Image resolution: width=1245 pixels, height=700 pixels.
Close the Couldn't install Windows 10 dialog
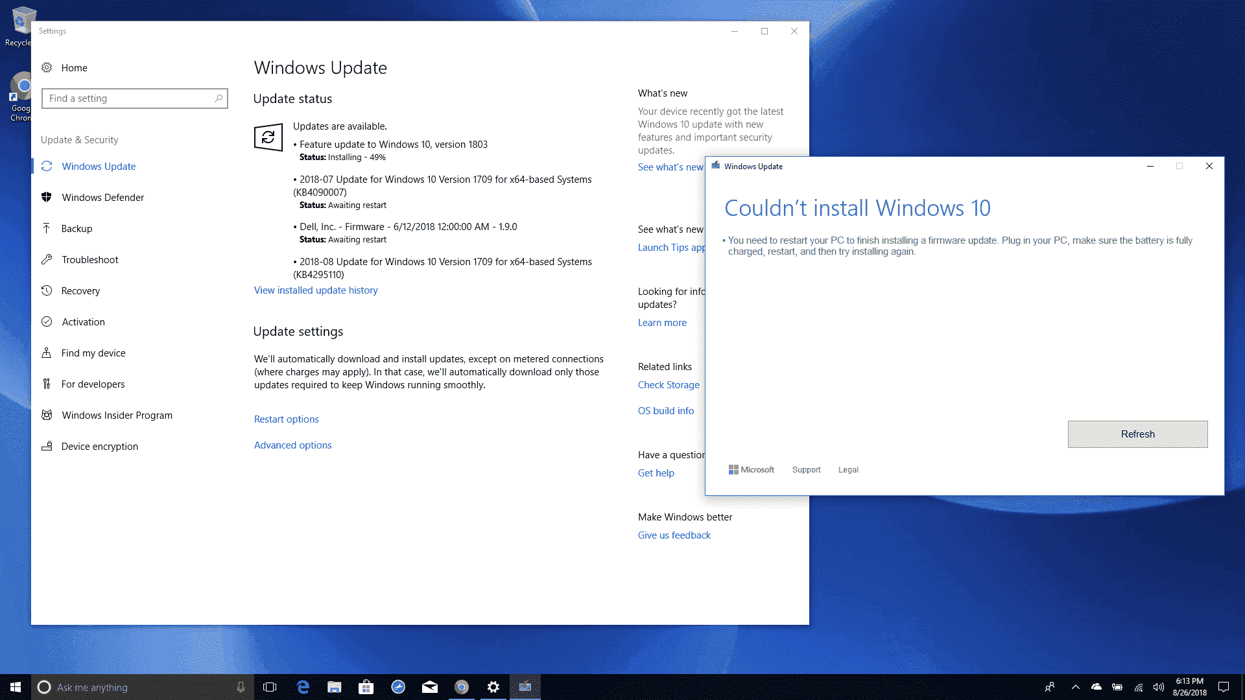click(x=1209, y=166)
